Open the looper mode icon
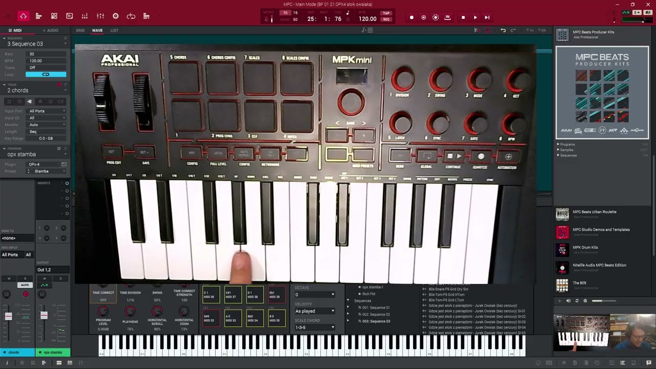 [x=131, y=16]
